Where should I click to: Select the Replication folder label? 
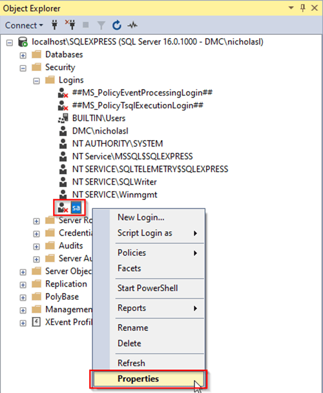[x=66, y=284]
